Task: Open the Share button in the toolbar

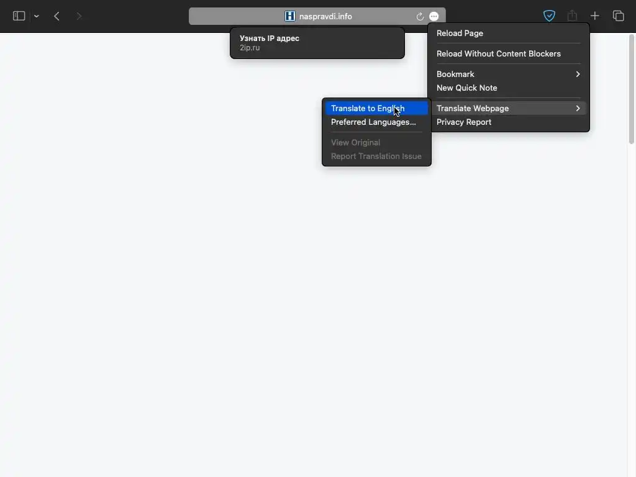Action: [572, 16]
